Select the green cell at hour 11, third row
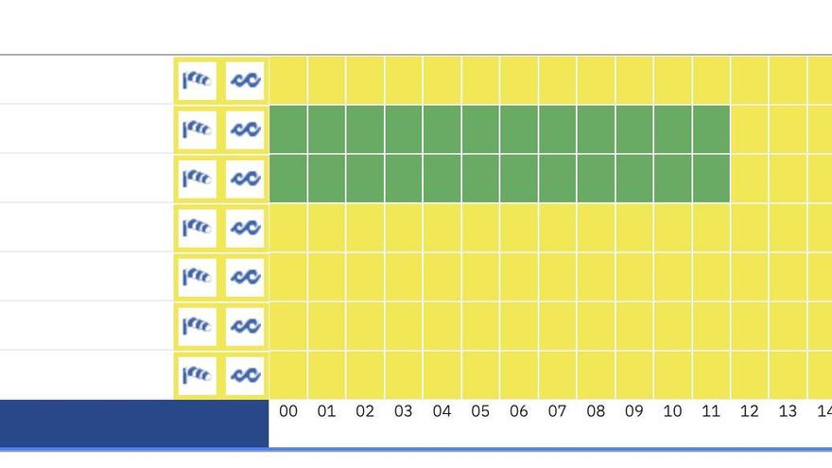 coord(711,179)
